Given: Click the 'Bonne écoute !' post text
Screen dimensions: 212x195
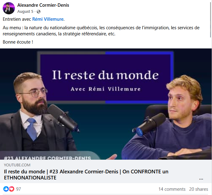Looking at the screenshot, I should 18,42.
